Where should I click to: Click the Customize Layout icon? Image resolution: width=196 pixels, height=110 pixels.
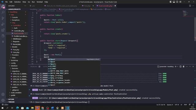point(180,2)
